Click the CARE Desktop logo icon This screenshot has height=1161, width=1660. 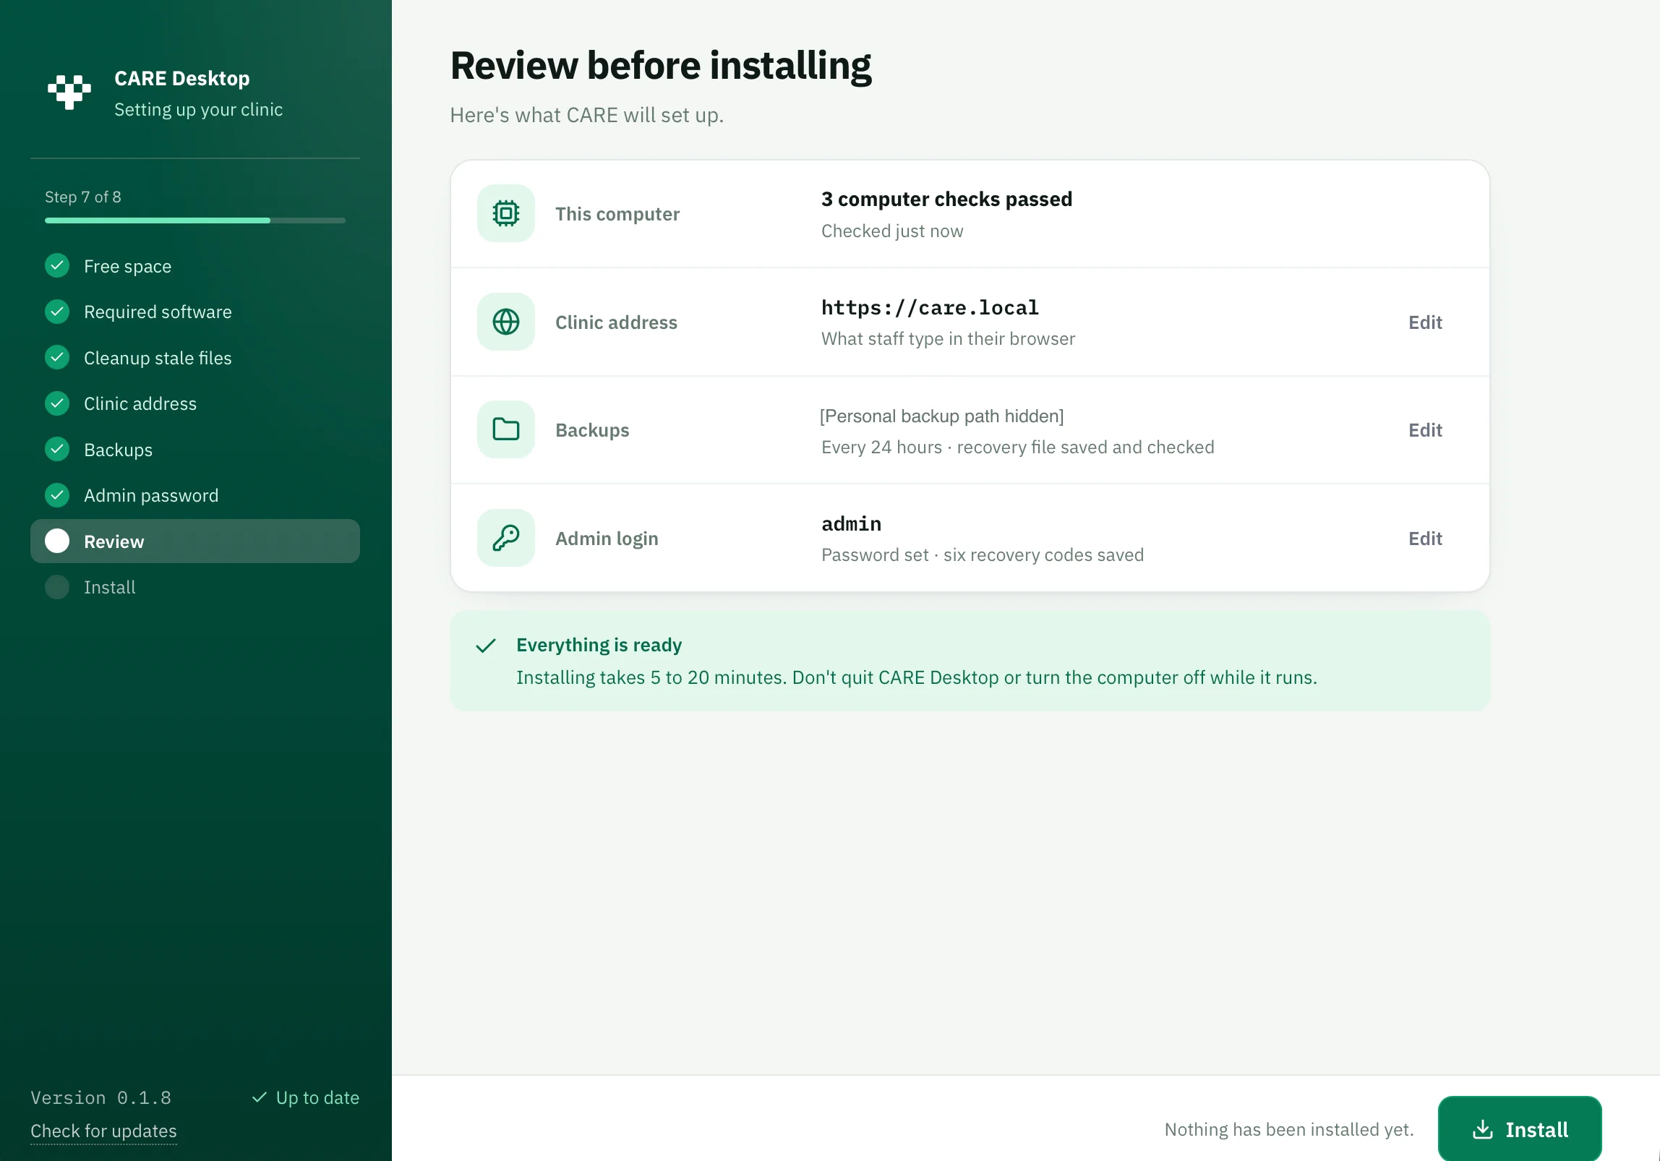pos(69,92)
